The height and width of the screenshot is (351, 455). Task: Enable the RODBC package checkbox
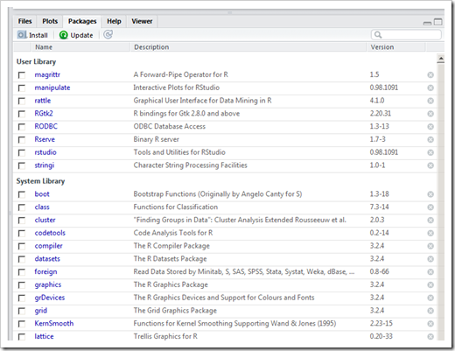click(22, 127)
